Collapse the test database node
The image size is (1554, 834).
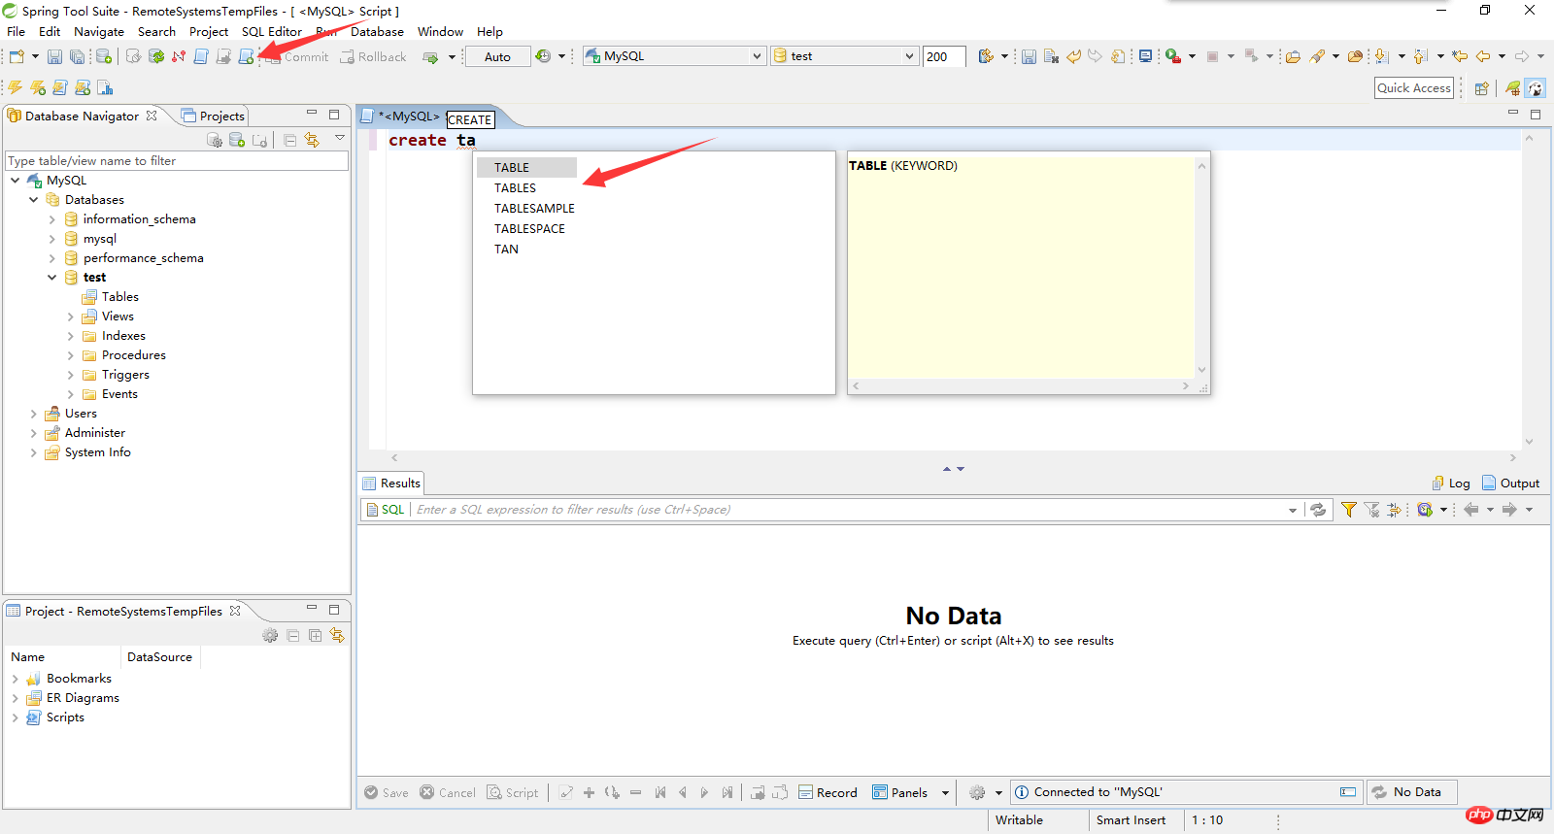[52, 278]
